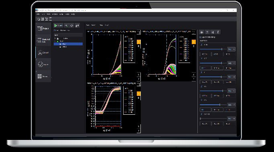The image size is (274, 152).
Task: Toggle the update-while-sliding checkbox
Action: coord(201,37)
